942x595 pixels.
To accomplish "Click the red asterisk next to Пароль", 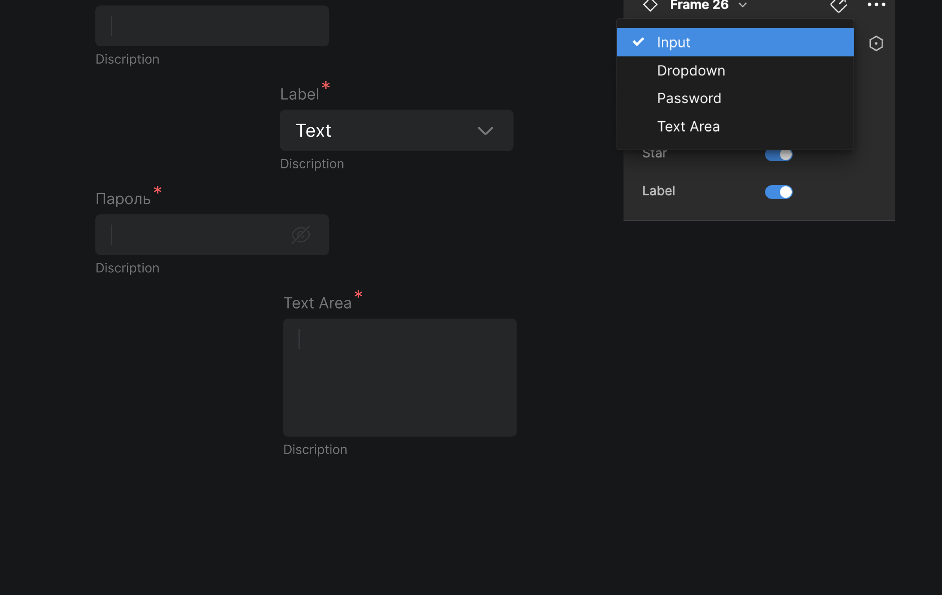I will (158, 190).
